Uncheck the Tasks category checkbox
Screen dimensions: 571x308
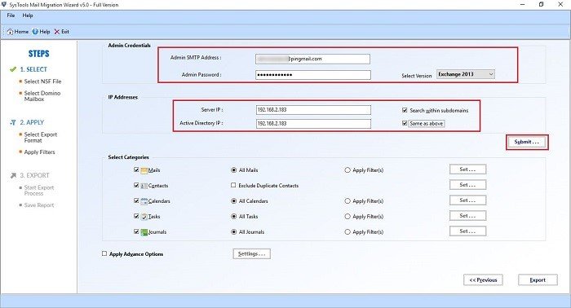tap(136, 216)
